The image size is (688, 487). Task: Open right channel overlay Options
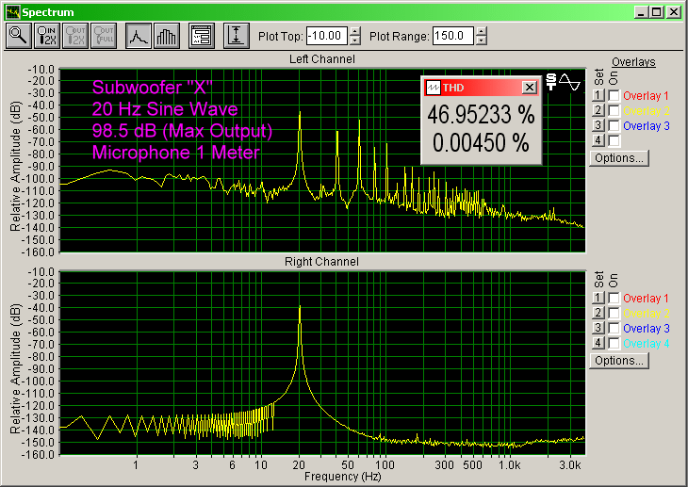618,360
